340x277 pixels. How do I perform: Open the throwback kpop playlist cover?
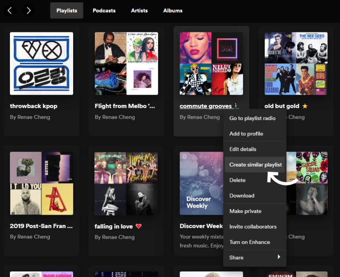[x=42, y=64]
